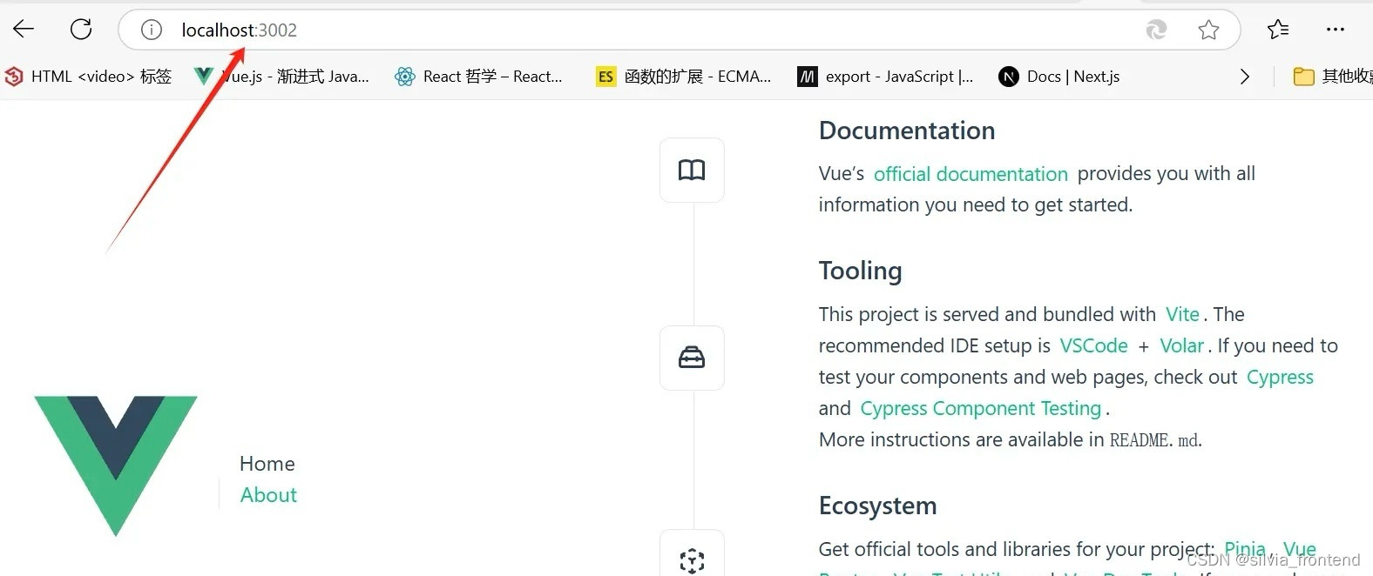Image resolution: width=1373 pixels, height=576 pixels.
Task: Click the Edge sync icon in address bar
Action: [1156, 30]
